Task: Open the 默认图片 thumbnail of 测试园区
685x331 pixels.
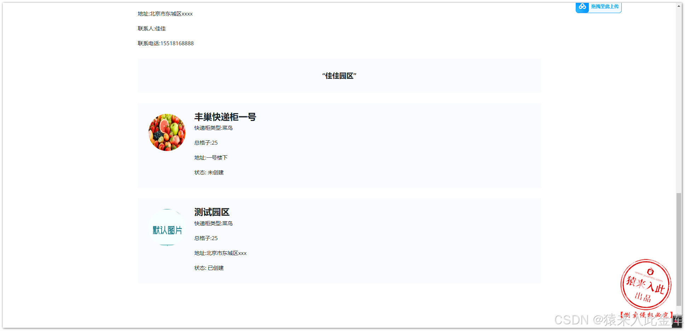Action: tap(167, 227)
